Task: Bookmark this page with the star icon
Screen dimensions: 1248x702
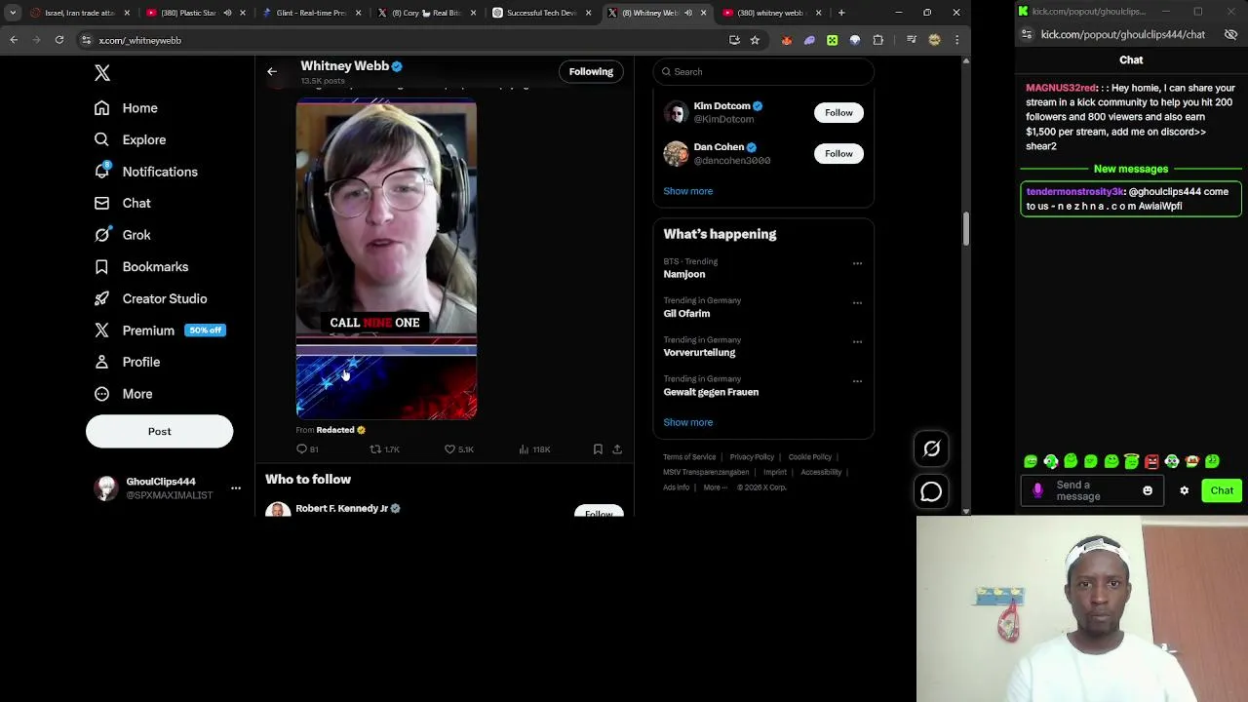Action: pos(755,40)
